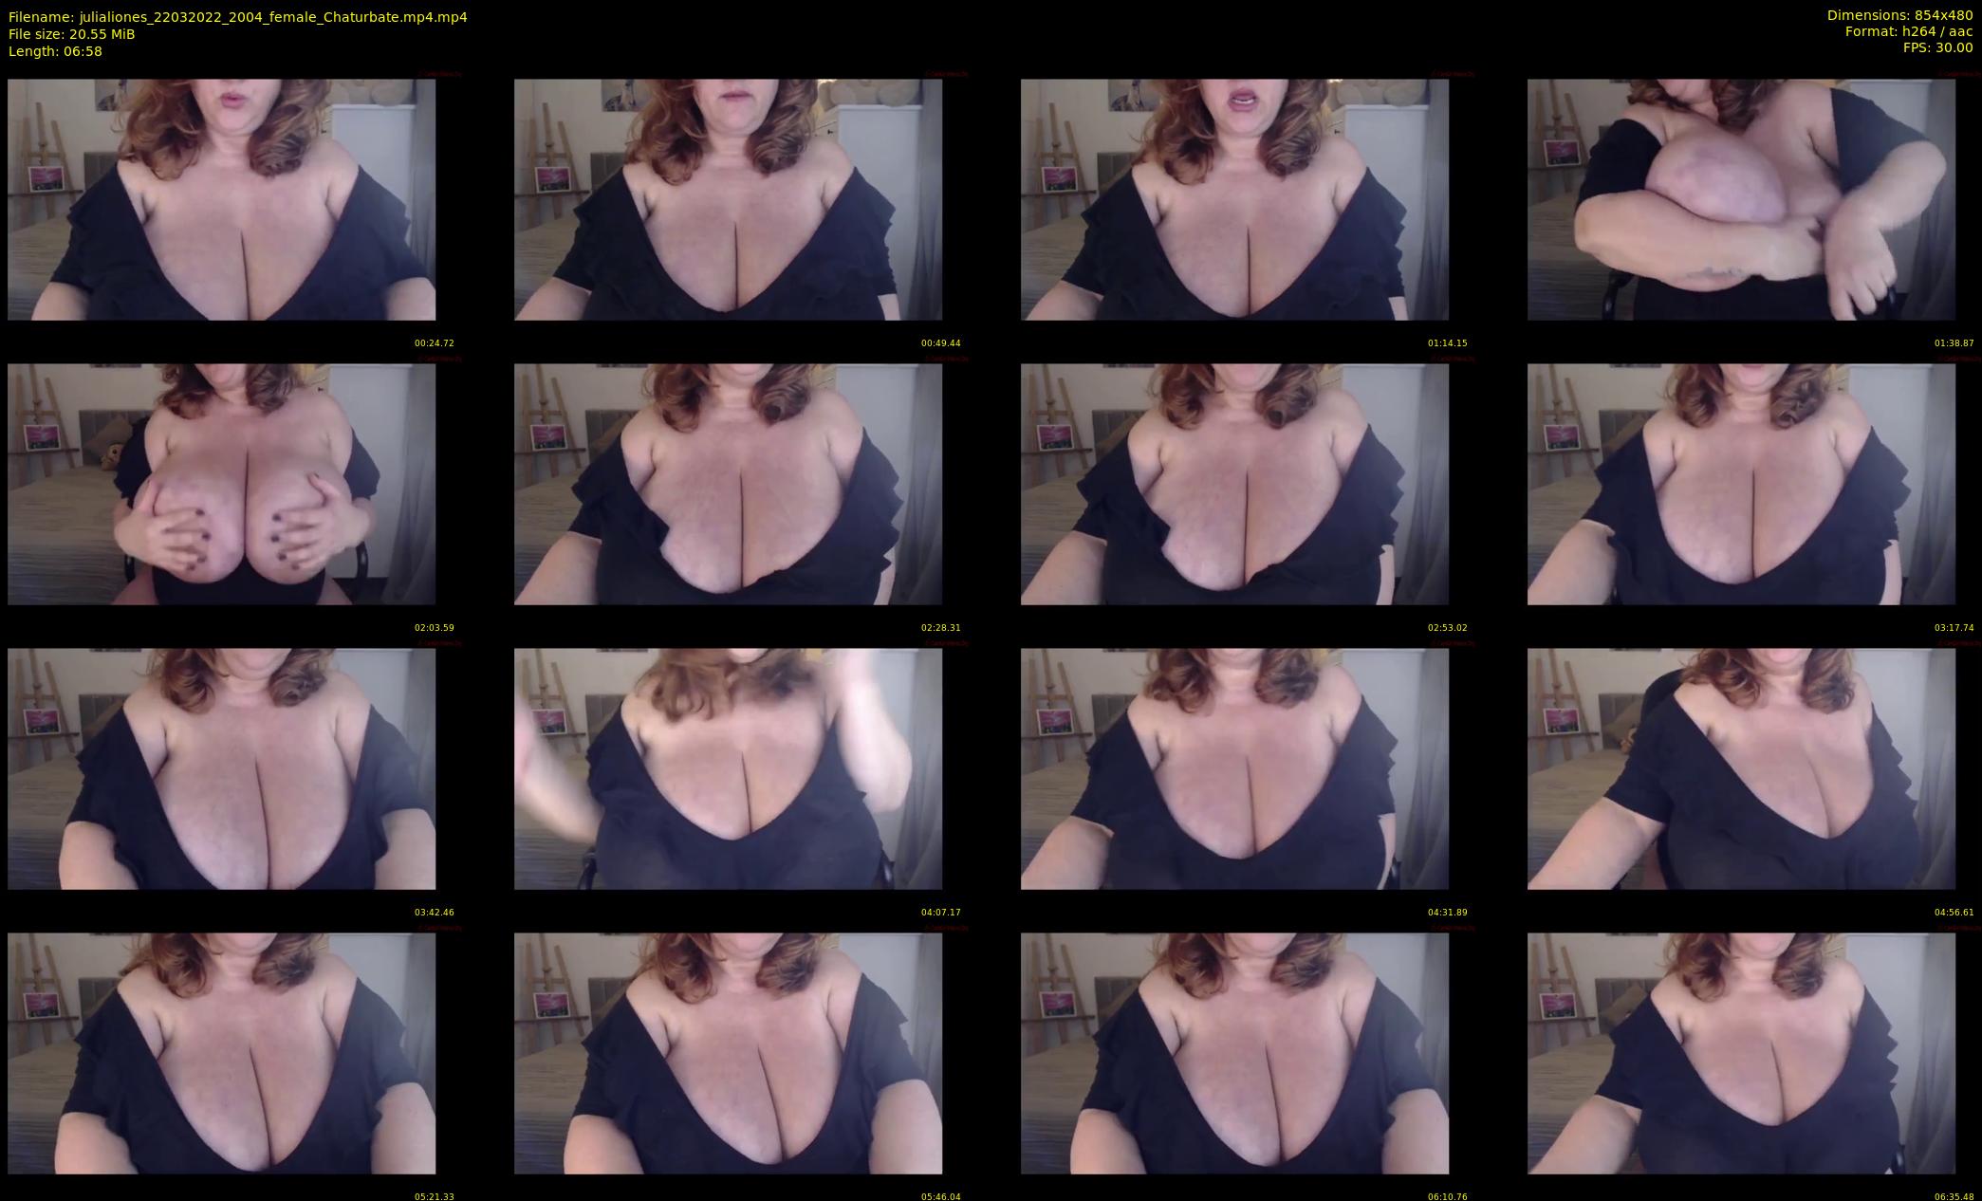The image size is (1982, 1201).
Task: Select the thumbnail frame stamped 06:35.48
Action: coord(1741,1053)
